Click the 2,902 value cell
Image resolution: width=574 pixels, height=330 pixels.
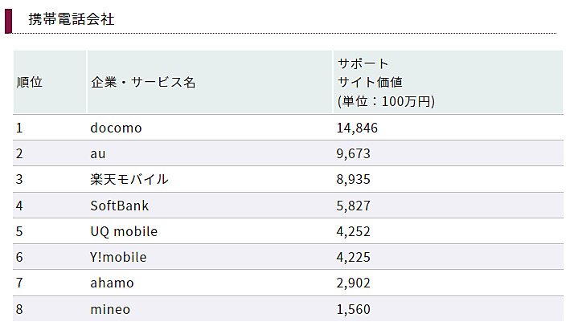point(354,283)
